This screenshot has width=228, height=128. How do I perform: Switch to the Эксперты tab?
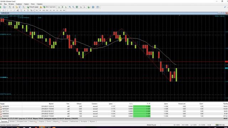point(84,122)
